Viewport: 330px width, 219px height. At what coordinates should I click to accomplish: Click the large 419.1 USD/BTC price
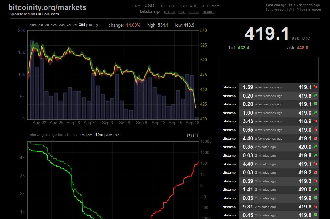pos(267,33)
